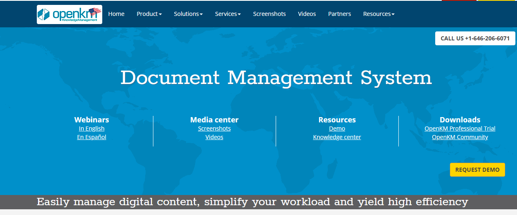Click the Webinars heading

pyautogui.click(x=92, y=120)
